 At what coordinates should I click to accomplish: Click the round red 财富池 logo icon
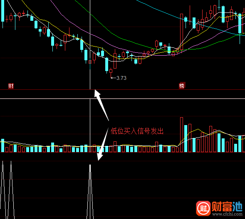203,208
